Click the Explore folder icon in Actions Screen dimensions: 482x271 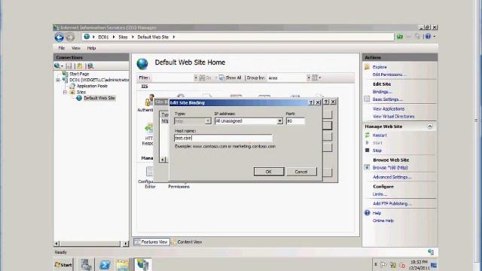pyautogui.click(x=367, y=67)
